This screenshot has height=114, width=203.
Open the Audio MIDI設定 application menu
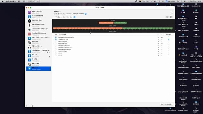coord(10,1)
